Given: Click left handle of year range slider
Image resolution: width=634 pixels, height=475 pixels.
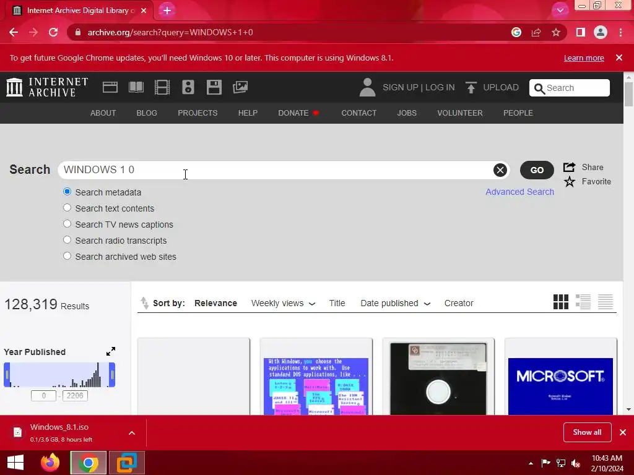Looking at the screenshot, I should [x=7, y=375].
